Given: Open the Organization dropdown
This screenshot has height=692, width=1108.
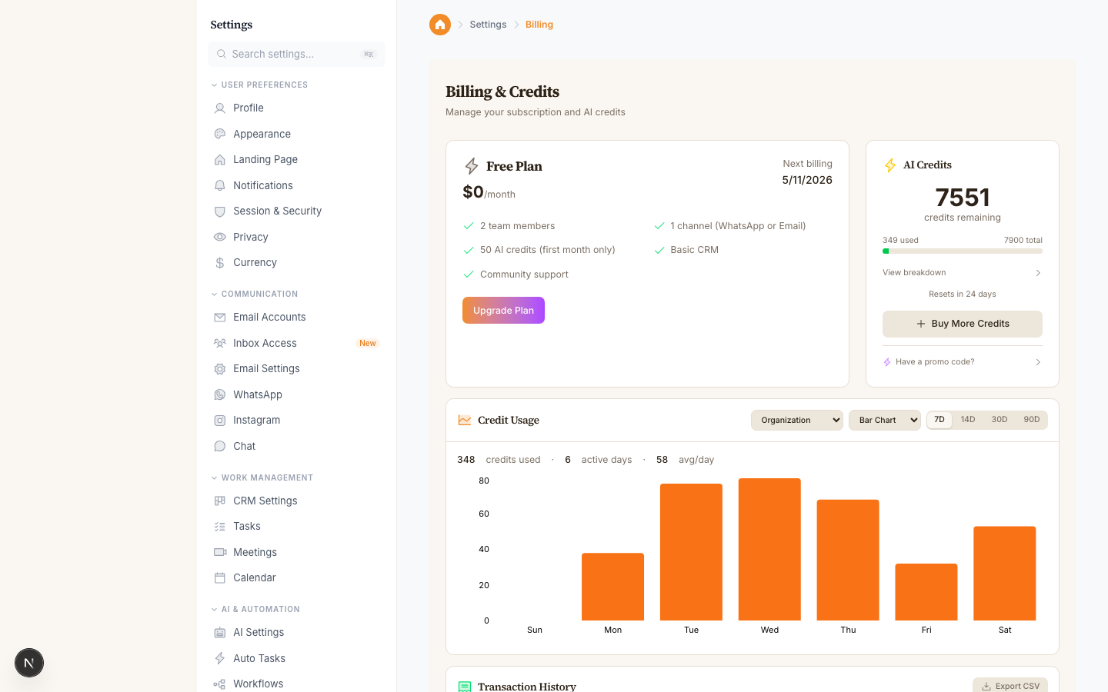Looking at the screenshot, I should 796,420.
